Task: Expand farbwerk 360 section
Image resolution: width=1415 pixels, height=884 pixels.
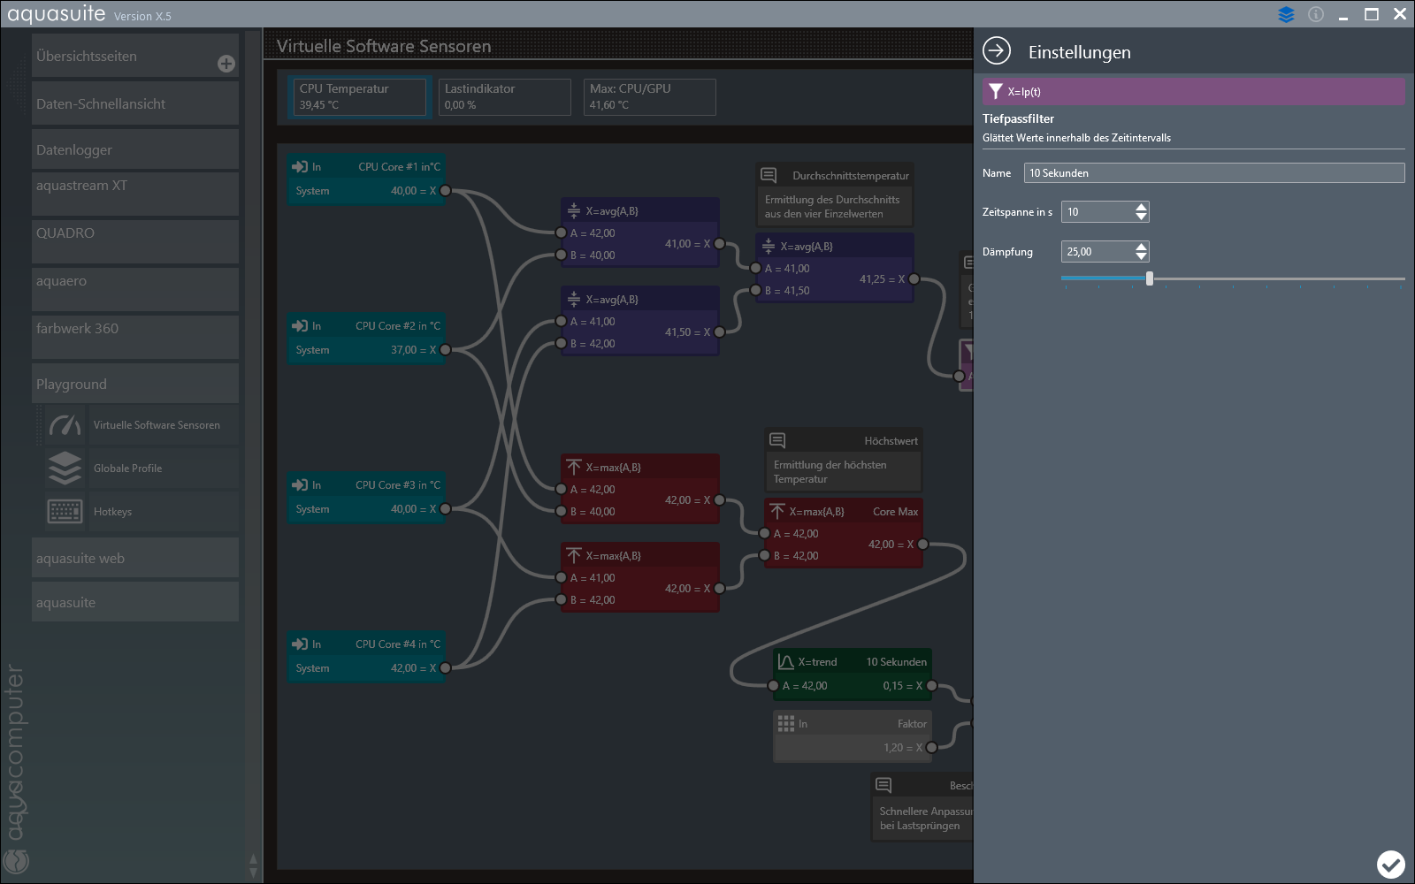Action: [135, 337]
